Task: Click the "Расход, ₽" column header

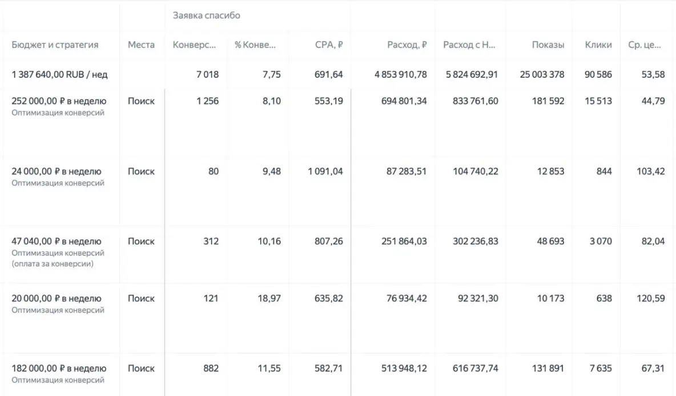Action: pos(407,45)
